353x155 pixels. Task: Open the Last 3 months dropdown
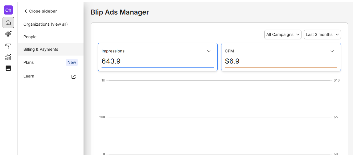(322, 34)
